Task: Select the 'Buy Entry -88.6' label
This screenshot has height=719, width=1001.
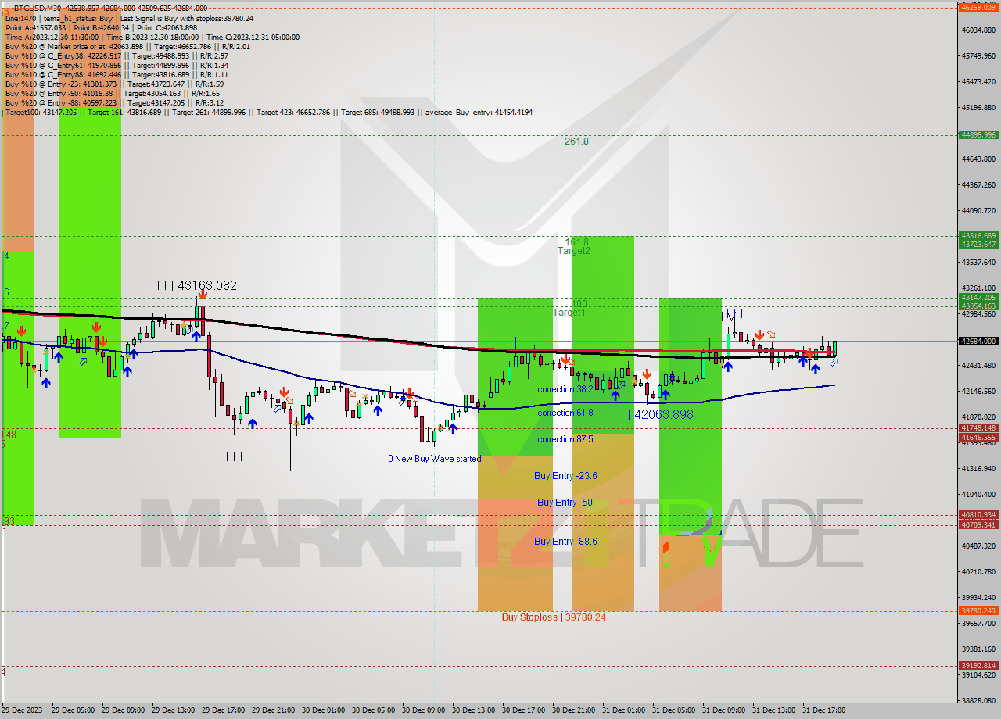Action: coord(565,542)
